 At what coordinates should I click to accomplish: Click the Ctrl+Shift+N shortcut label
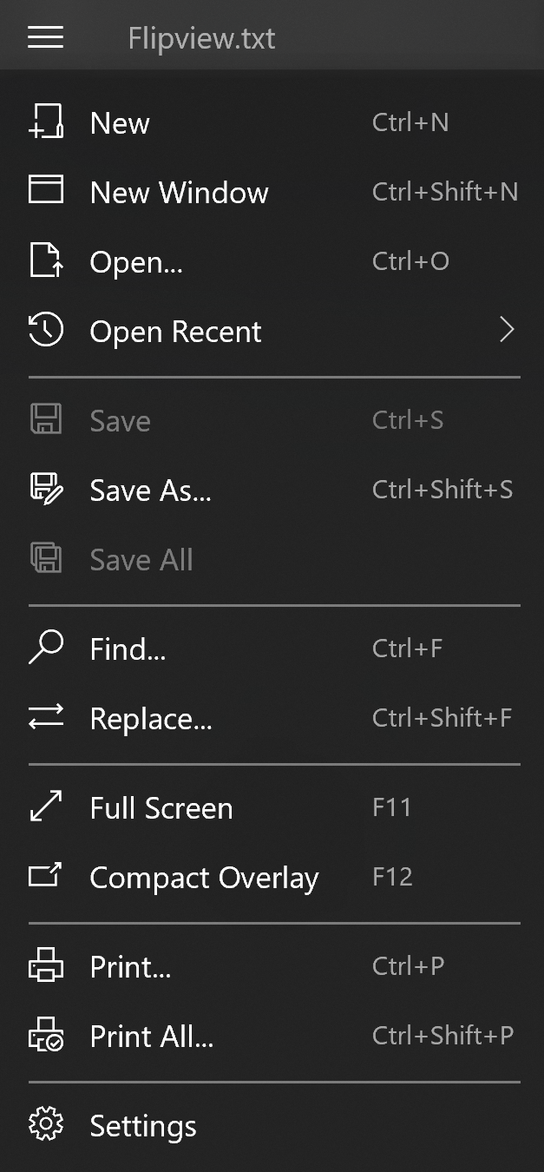(445, 192)
